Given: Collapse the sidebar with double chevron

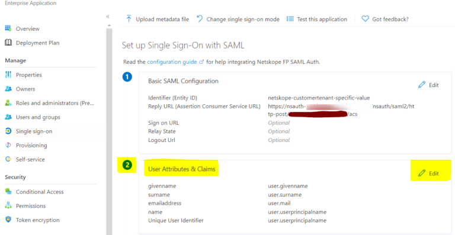Looking at the screenshot, I should [108, 17].
